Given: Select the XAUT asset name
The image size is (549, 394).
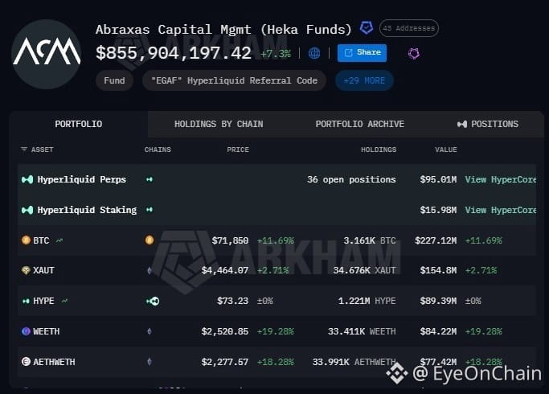Looking at the screenshot, I should coord(43,270).
